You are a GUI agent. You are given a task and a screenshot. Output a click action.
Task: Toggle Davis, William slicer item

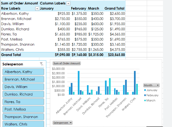pyautogui.click(x=23, y=87)
